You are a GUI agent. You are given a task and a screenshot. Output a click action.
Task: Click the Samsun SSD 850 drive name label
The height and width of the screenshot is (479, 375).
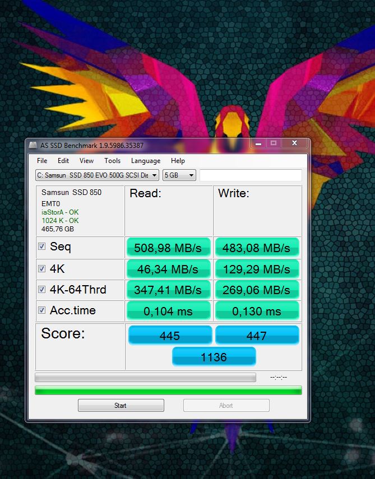(x=72, y=193)
